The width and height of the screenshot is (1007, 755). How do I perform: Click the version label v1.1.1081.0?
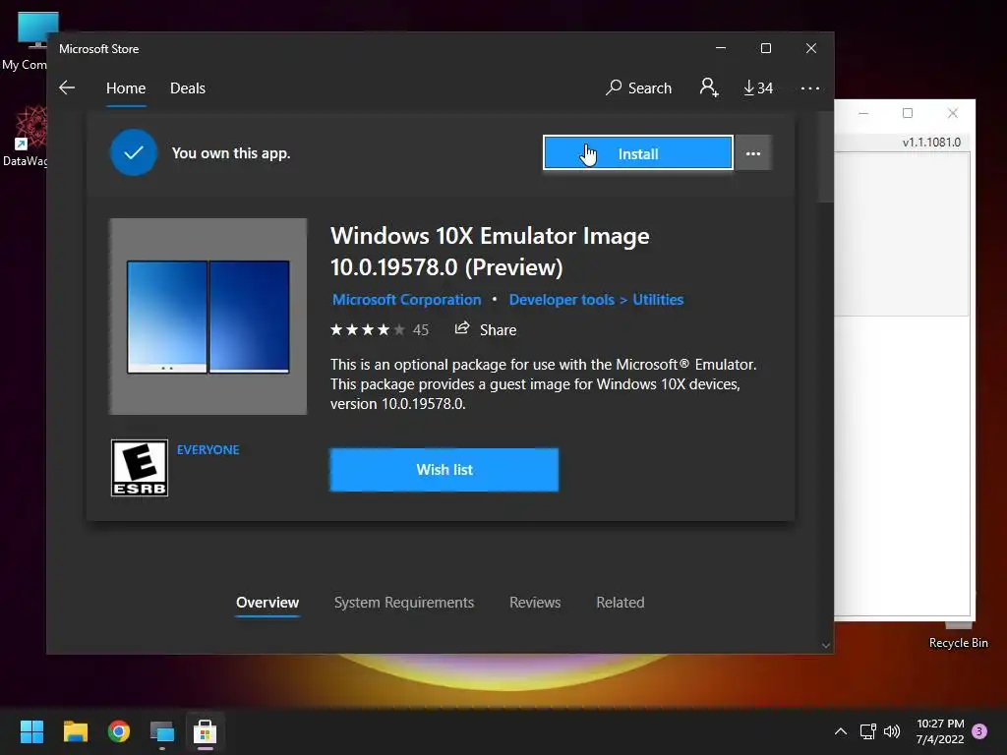tap(931, 143)
